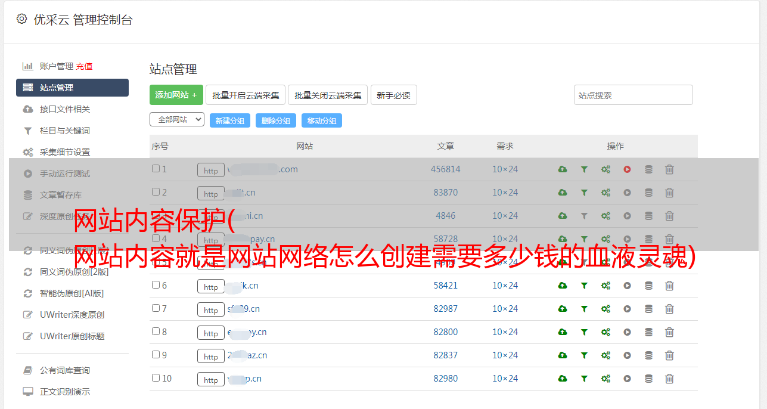767x409 pixels.
Task: Open the filter icon for row 7
Action: click(x=584, y=309)
